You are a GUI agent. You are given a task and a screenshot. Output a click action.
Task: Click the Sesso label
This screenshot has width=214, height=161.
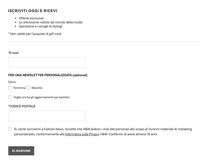pos(12,82)
